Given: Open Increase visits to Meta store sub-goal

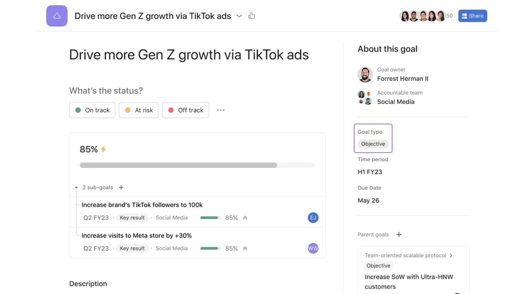Looking at the screenshot, I should [136, 235].
